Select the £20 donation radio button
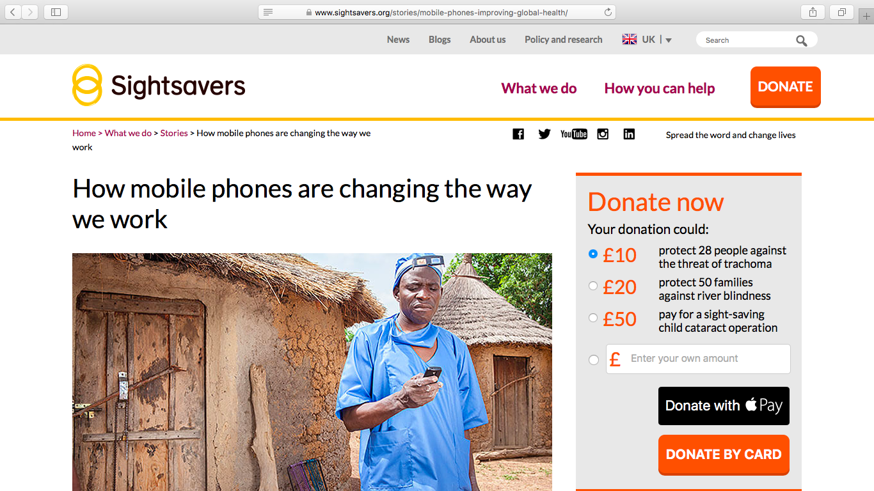 (x=593, y=286)
